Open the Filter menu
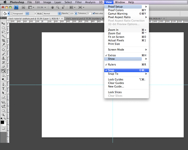This screenshot has height=150, width=188. [78, 2]
